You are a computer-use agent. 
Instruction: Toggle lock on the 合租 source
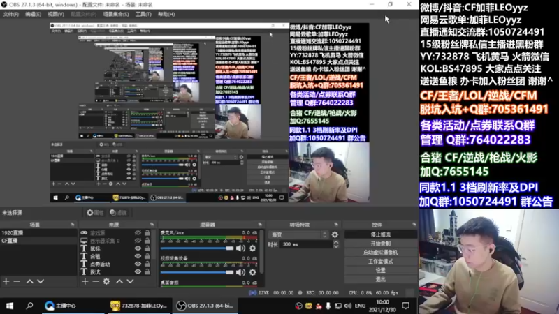click(147, 256)
